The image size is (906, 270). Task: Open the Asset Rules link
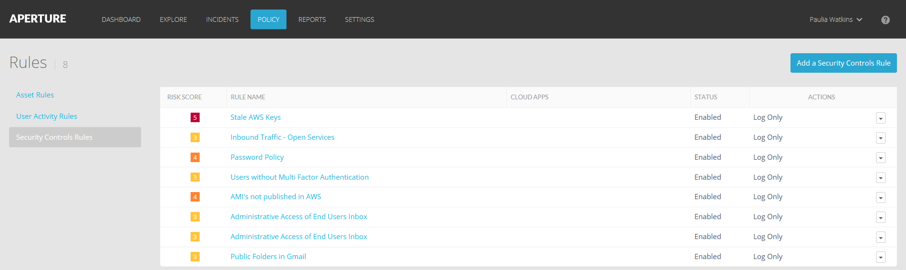[35, 95]
